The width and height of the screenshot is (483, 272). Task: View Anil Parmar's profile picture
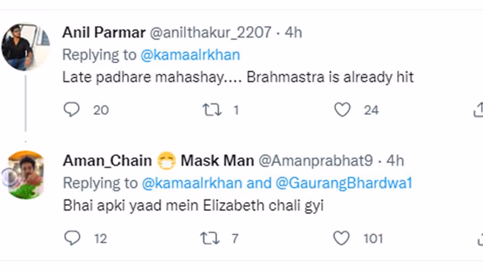(x=25, y=47)
